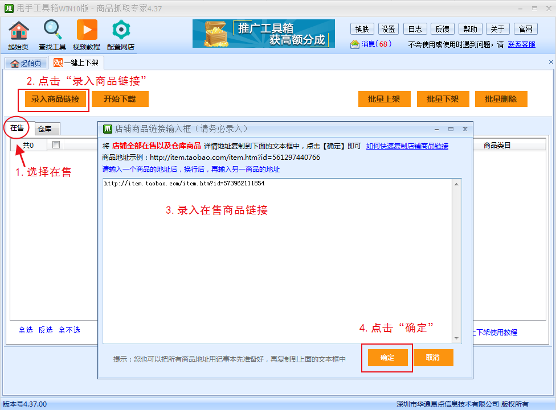This screenshot has height=410, width=556.
Task: Click 录入商品链接 button
Action: pos(55,99)
